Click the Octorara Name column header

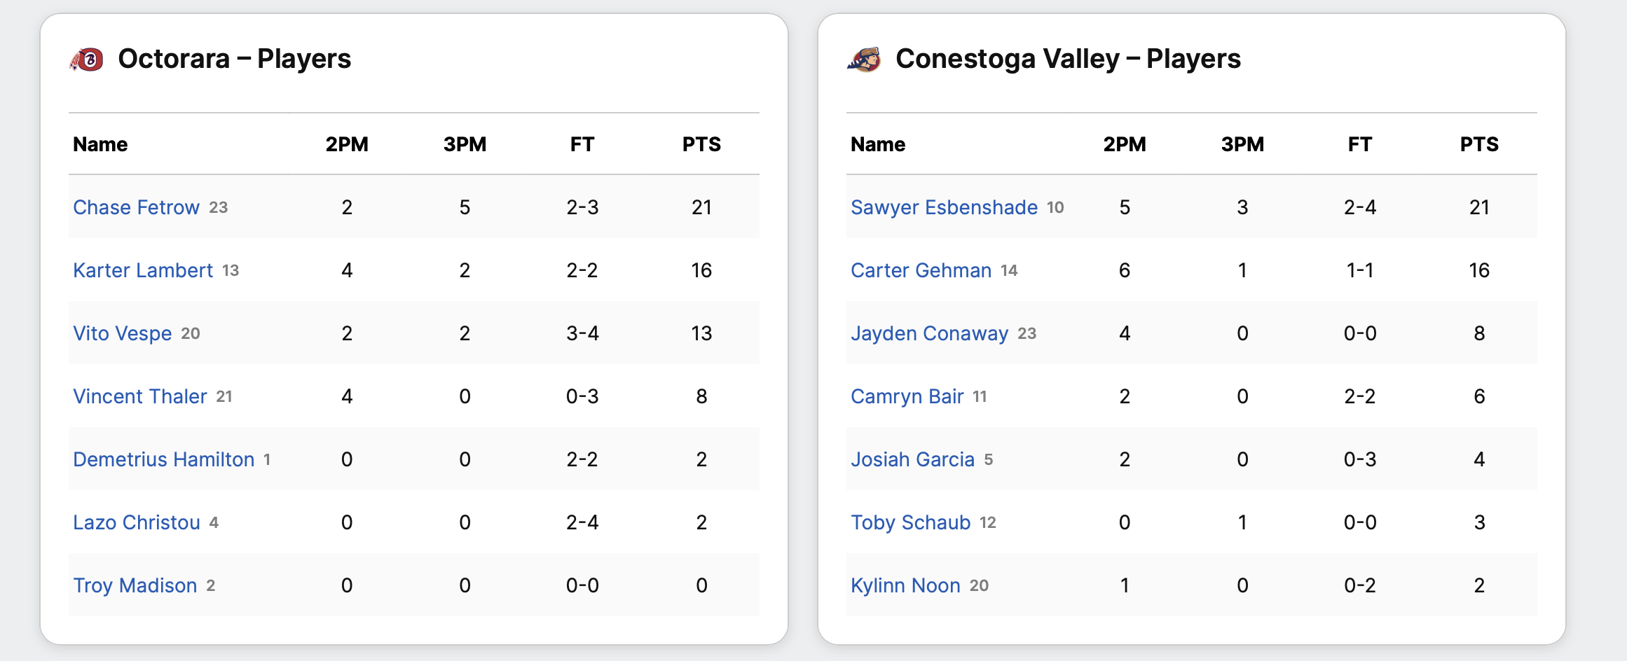[100, 144]
